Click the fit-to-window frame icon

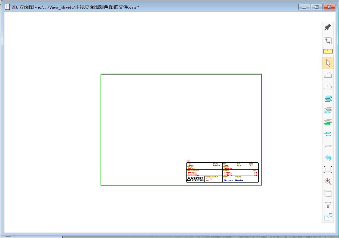coord(328,170)
